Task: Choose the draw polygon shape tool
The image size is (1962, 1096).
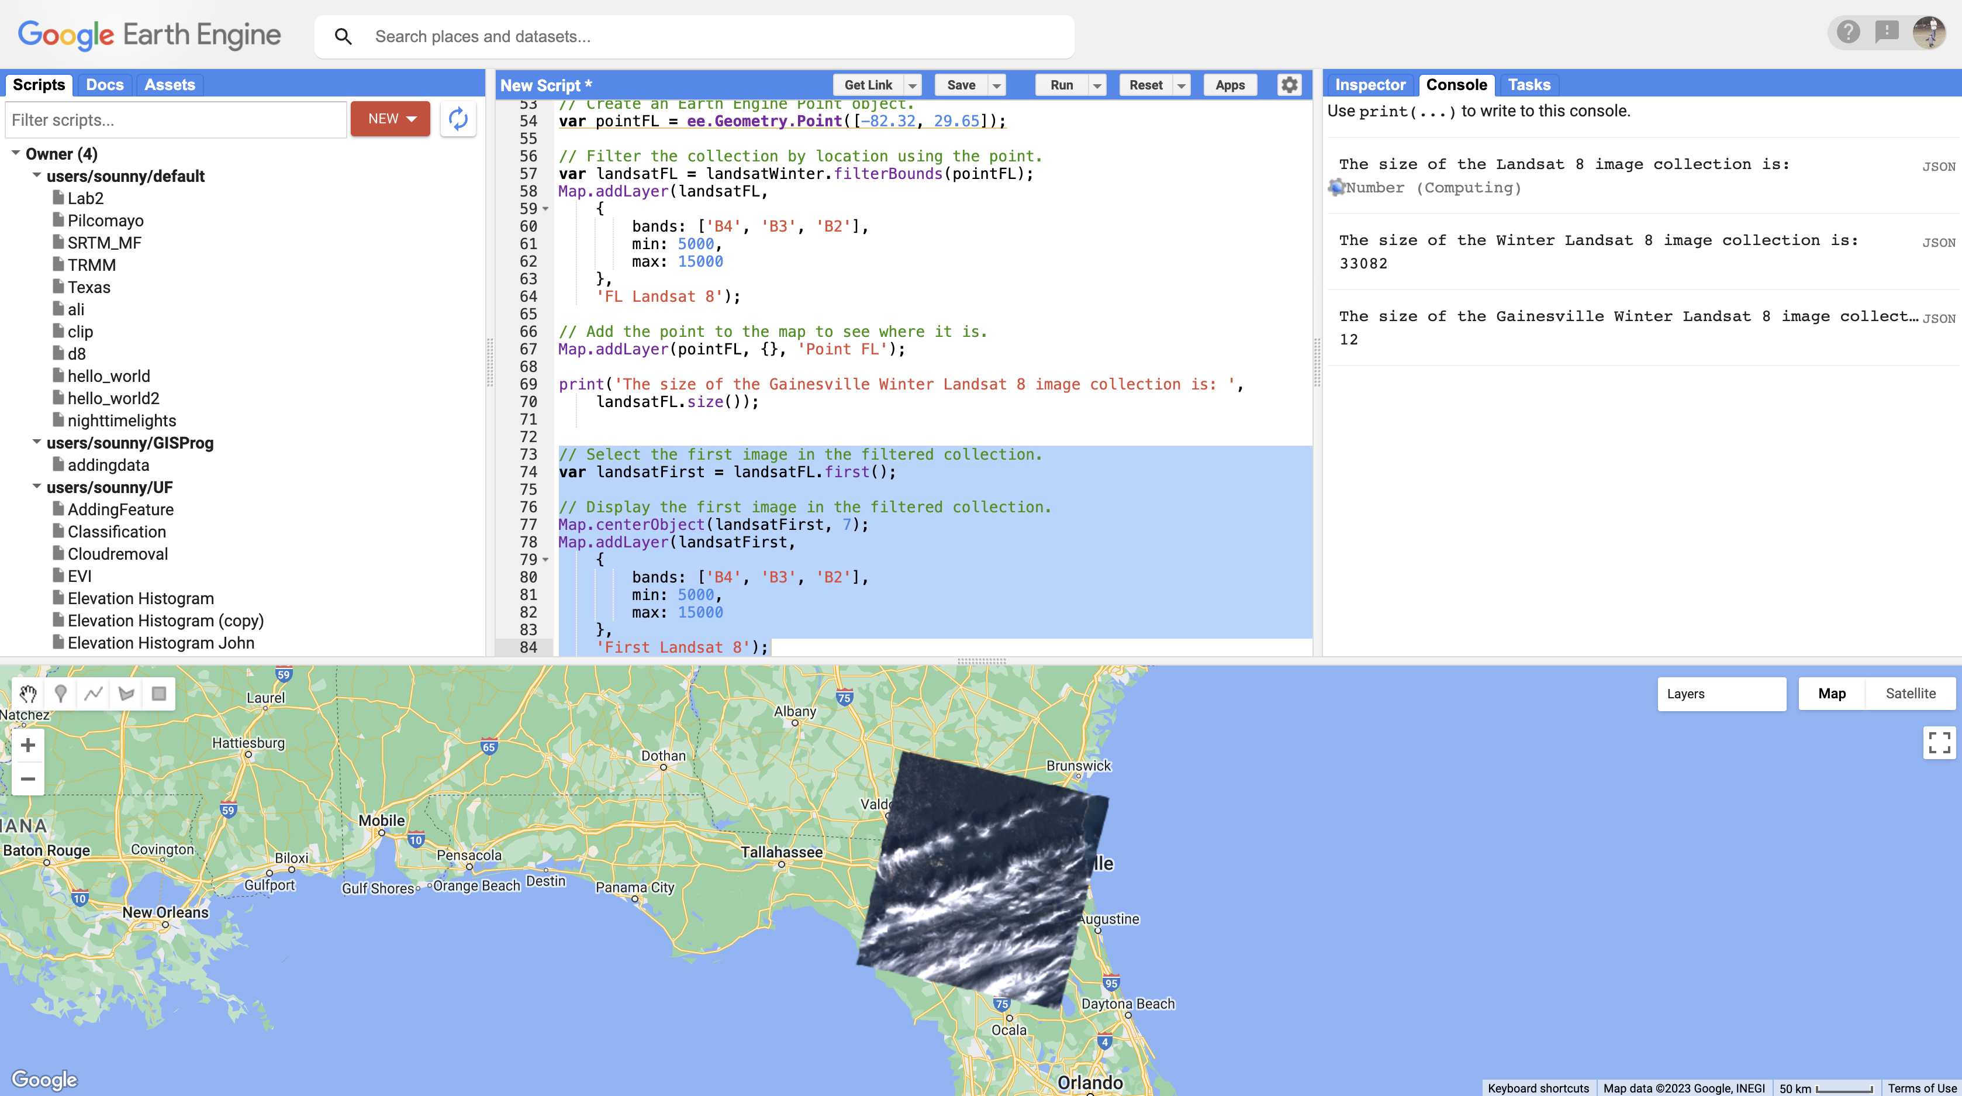Action: 126,694
